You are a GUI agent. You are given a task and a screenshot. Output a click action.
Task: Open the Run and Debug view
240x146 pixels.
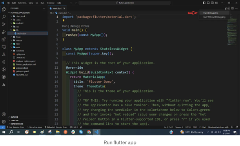[x=4, y=32]
